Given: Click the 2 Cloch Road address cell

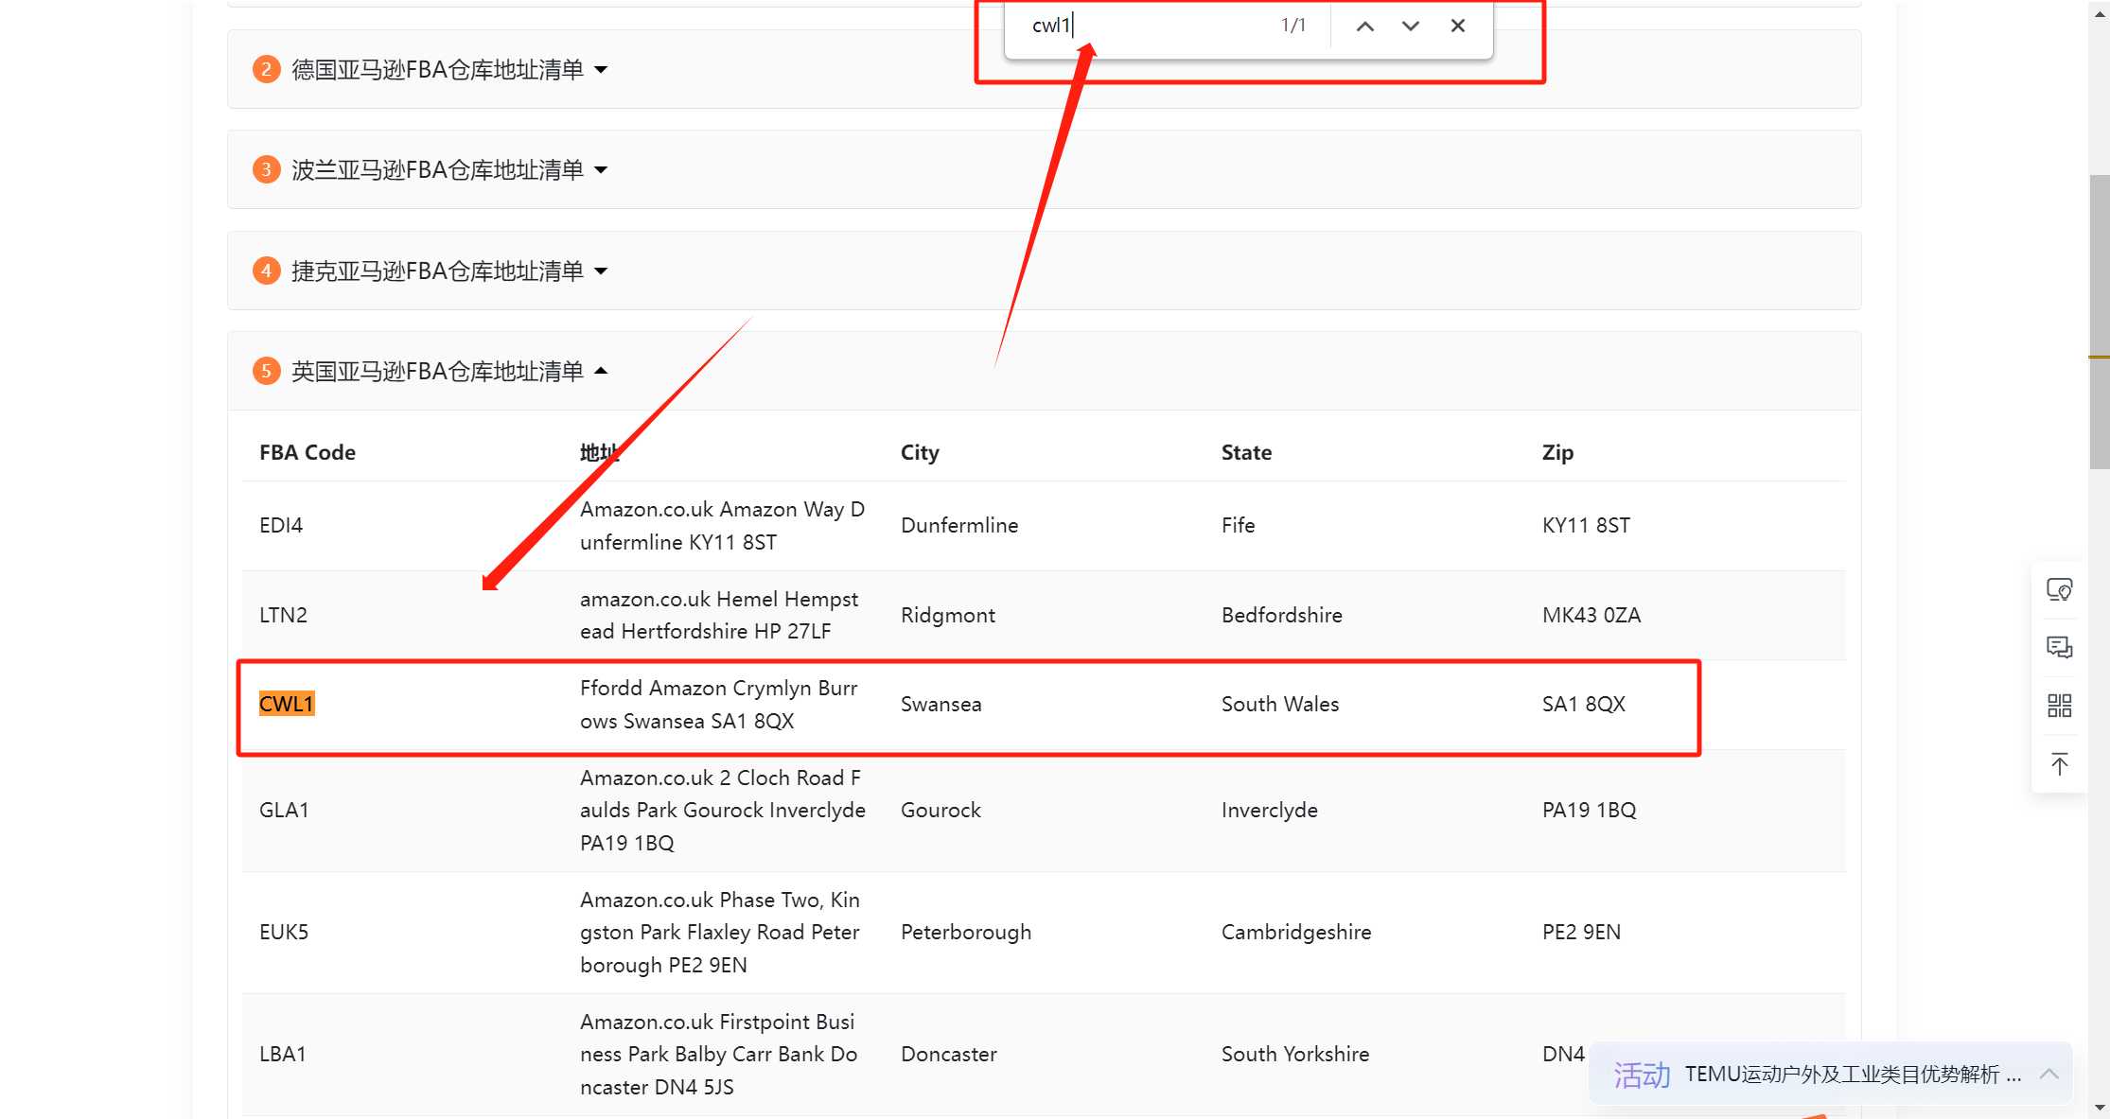Looking at the screenshot, I should click(x=723, y=810).
